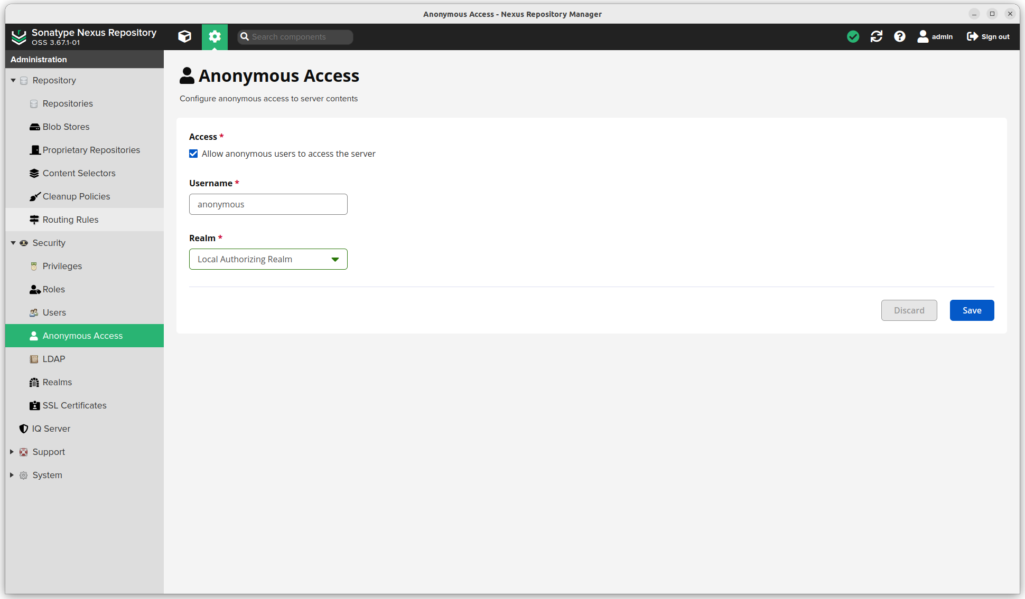Click the admin user account button

point(935,36)
